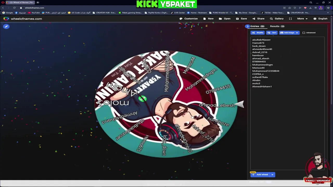
Task: Click the spinning wheel to spin
Action: pyautogui.click(x=166, y=104)
